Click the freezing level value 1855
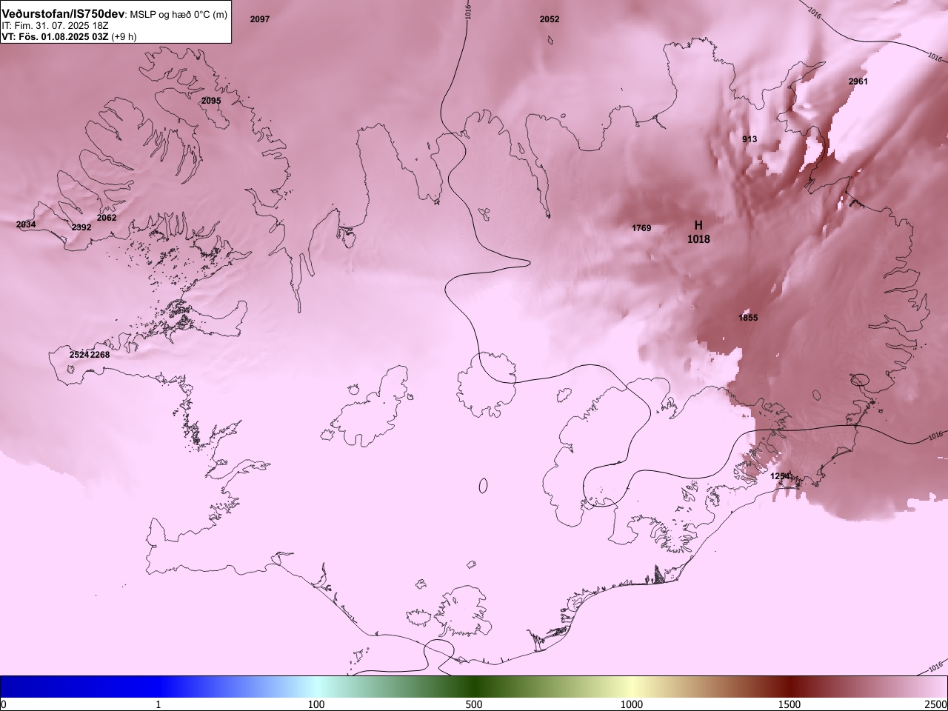 pyautogui.click(x=748, y=318)
